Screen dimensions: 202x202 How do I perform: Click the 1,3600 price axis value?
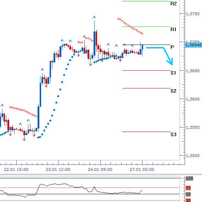192,99
